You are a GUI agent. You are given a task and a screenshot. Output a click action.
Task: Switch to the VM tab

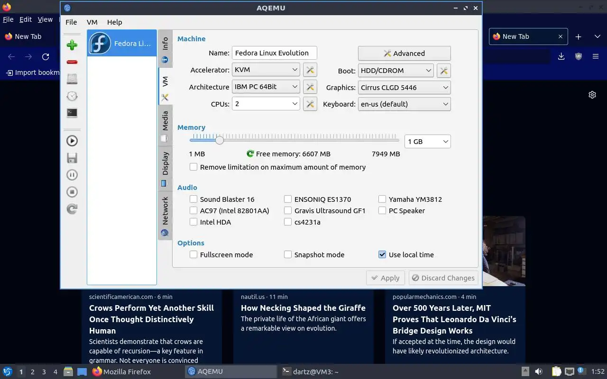165,86
